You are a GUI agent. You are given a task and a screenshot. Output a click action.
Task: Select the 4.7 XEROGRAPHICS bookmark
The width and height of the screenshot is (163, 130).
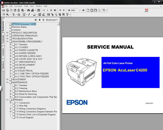pyautogui.click(x=26, y=62)
